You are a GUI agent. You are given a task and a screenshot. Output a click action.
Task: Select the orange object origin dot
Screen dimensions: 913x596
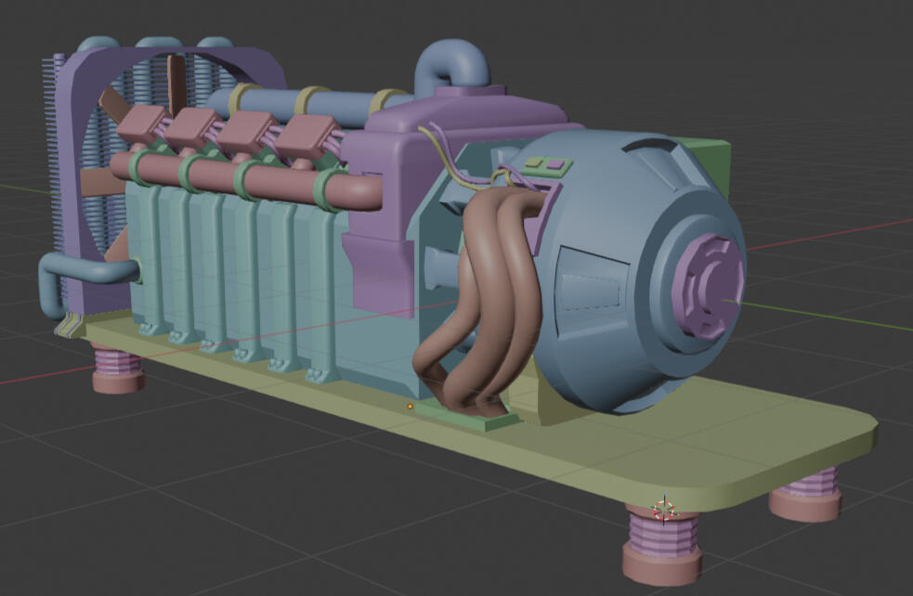[x=410, y=407]
